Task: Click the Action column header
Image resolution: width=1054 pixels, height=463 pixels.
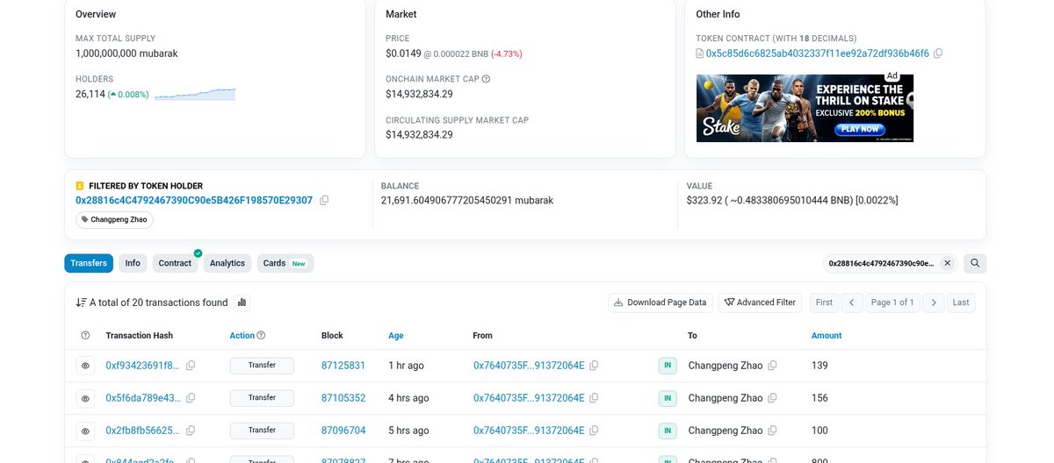Action: point(242,336)
